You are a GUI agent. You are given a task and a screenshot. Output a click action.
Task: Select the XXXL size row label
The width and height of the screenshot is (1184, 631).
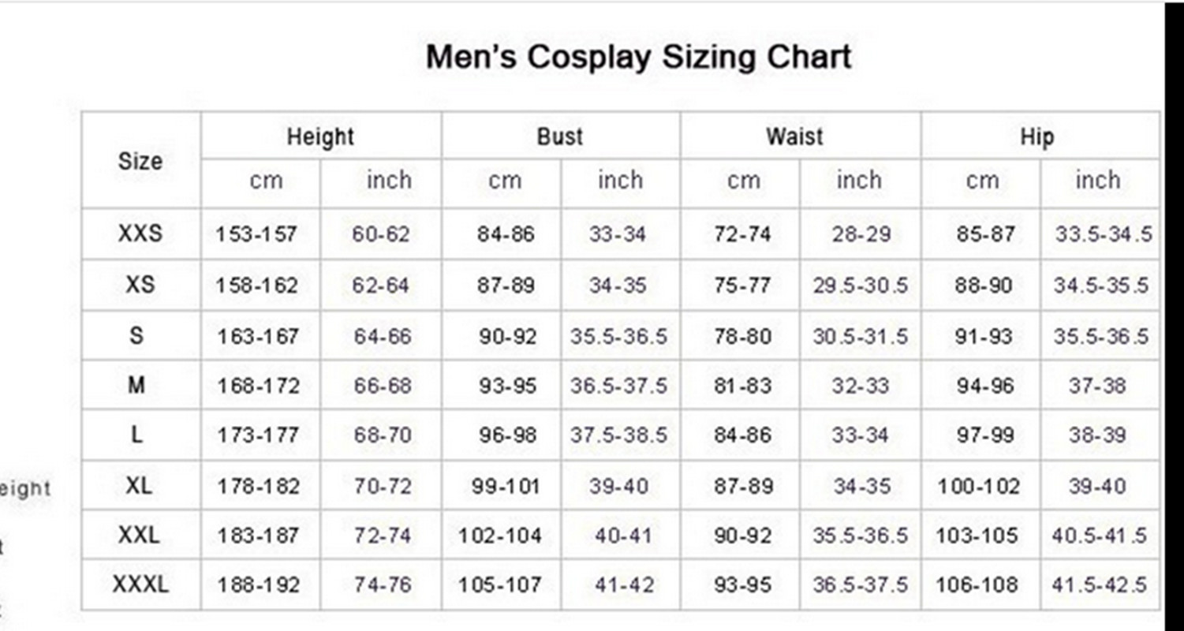pyautogui.click(x=140, y=584)
